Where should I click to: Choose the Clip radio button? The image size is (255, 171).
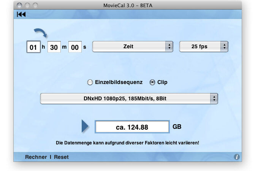pos(152,82)
